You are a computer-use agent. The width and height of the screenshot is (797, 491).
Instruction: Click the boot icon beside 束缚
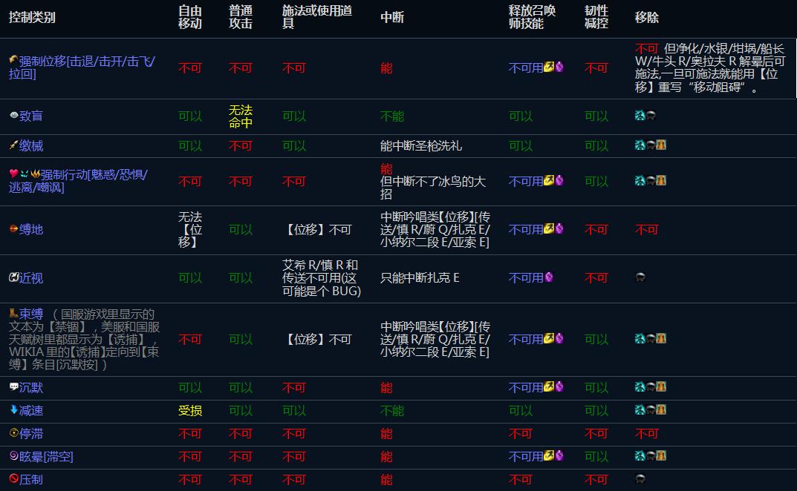(x=13, y=313)
